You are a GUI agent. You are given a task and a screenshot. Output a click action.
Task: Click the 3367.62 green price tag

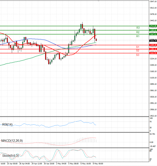click(153, 34)
